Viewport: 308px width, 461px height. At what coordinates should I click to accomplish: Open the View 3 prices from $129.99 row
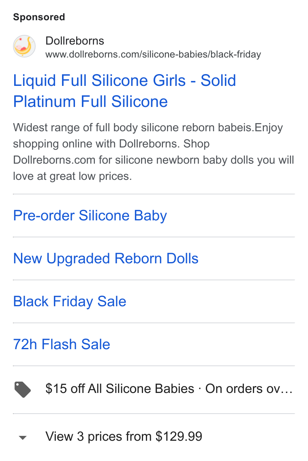(154, 437)
